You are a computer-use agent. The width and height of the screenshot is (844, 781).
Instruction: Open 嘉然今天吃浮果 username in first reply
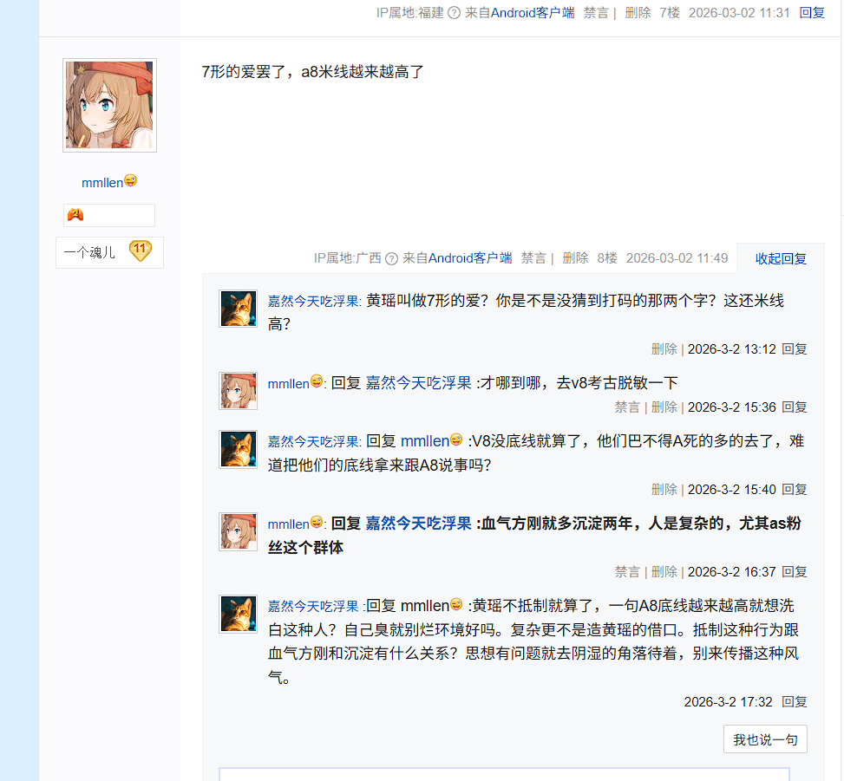point(313,301)
